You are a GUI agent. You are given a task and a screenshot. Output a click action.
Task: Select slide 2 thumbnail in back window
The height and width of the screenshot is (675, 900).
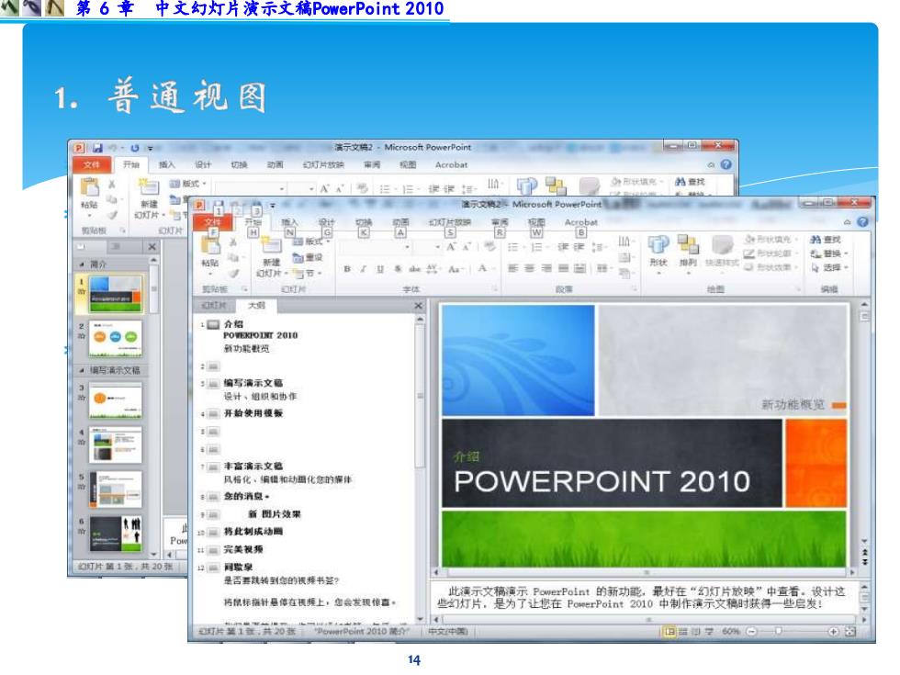point(116,338)
